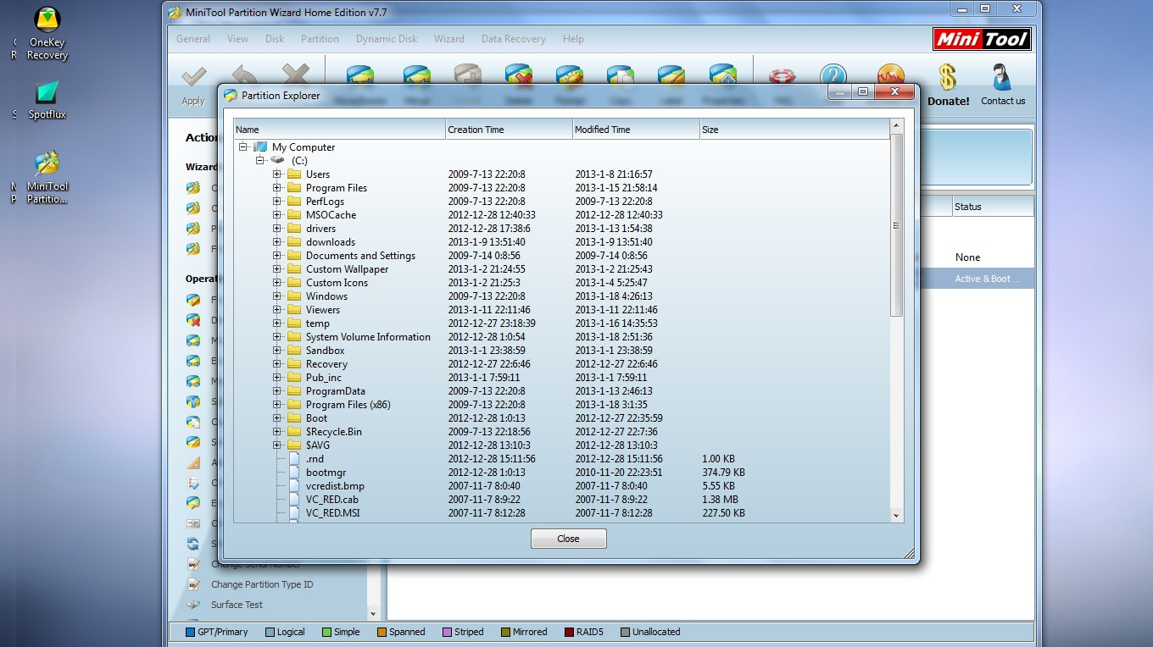This screenshot has width=1153, height=647.
Task: Click the Partition Explorer vertical scrollbar down arrow
Action: point(896,515)
